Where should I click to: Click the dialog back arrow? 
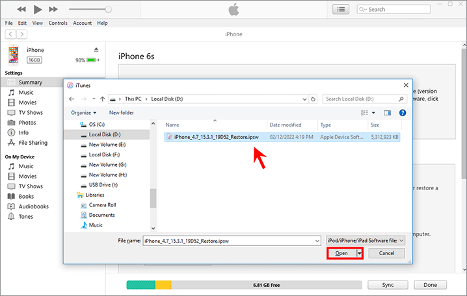pyautogui.click(x=72, y=99)
